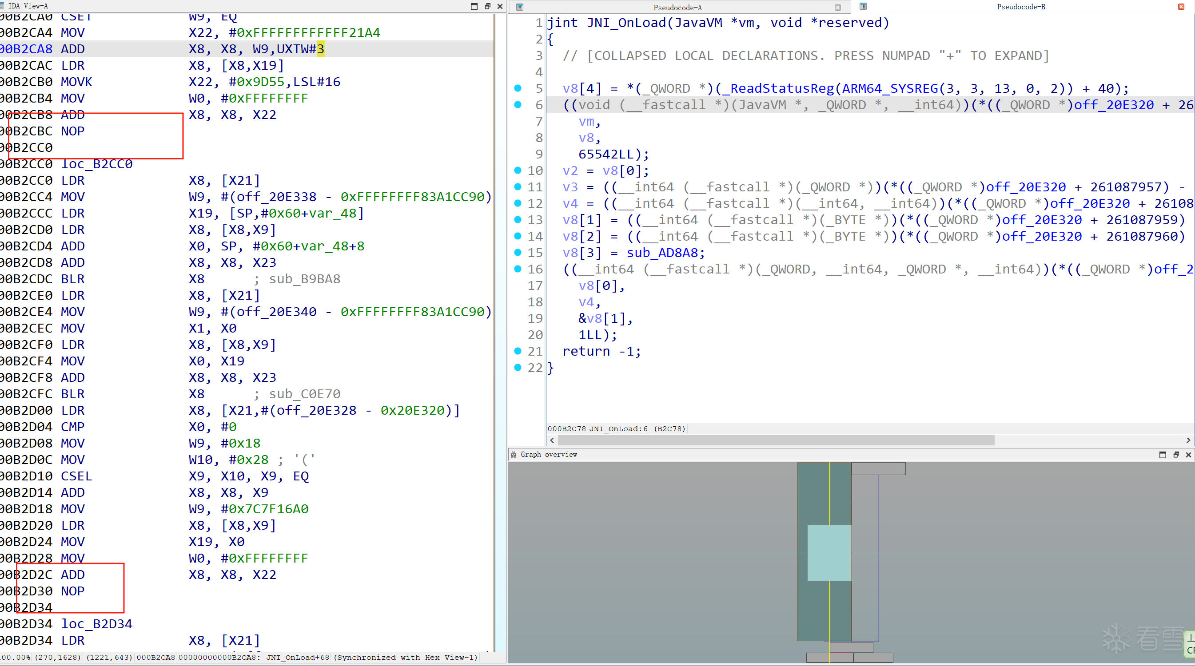Expand the collapsed local declarations comment line
The width and height of the screenshot is (1195, 666).
pos(805,55)
